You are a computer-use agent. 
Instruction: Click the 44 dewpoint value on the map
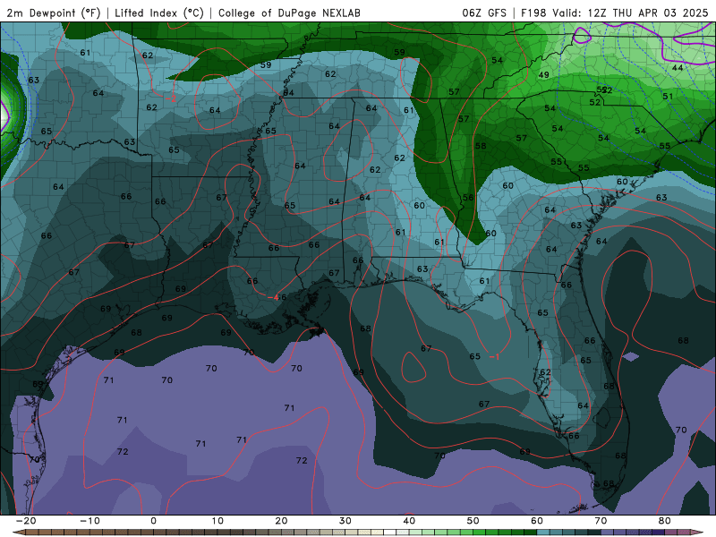(x=678, y=68)
